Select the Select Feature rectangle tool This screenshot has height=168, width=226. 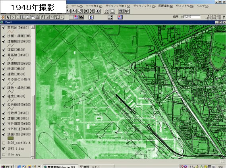click(x=18, y=17)
